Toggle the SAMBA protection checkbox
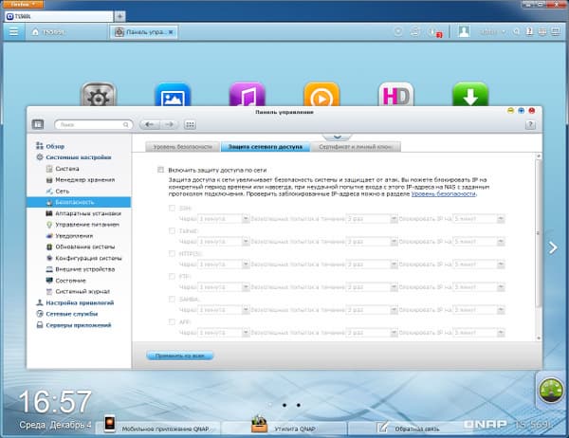The height and width of the screenshot is (438, 569). click(172, 299)
